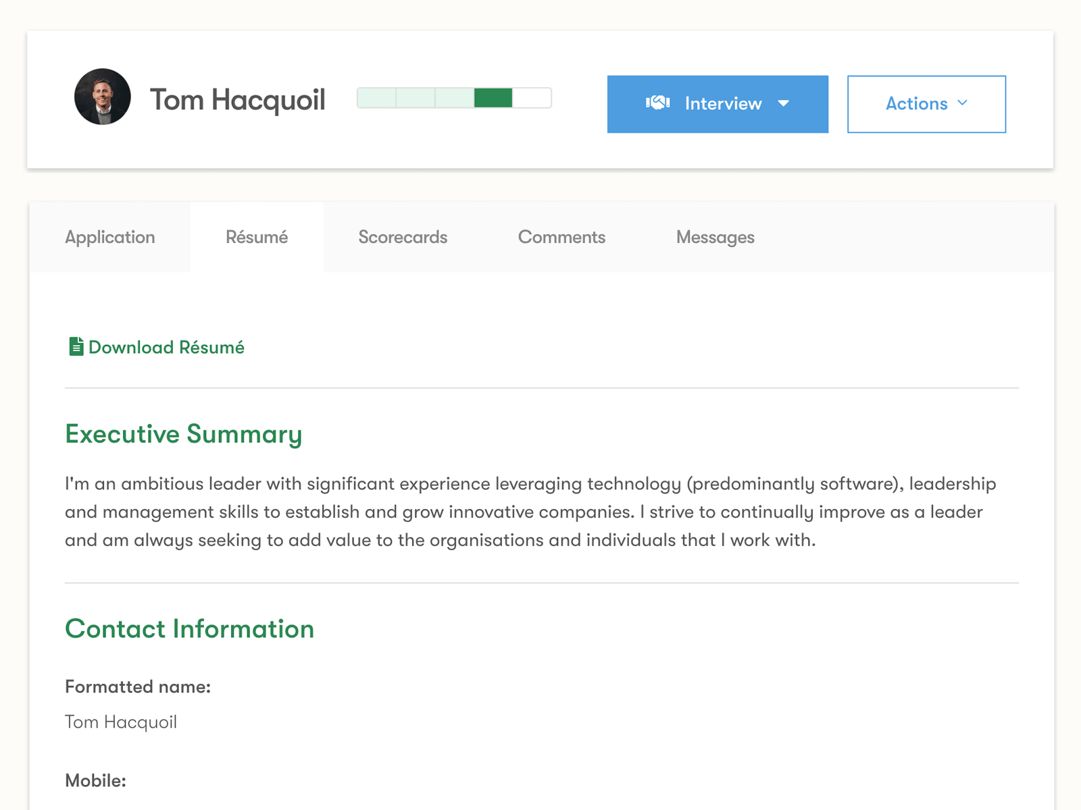
Task: Open the Scorecards tab
Action: point(402,237)
